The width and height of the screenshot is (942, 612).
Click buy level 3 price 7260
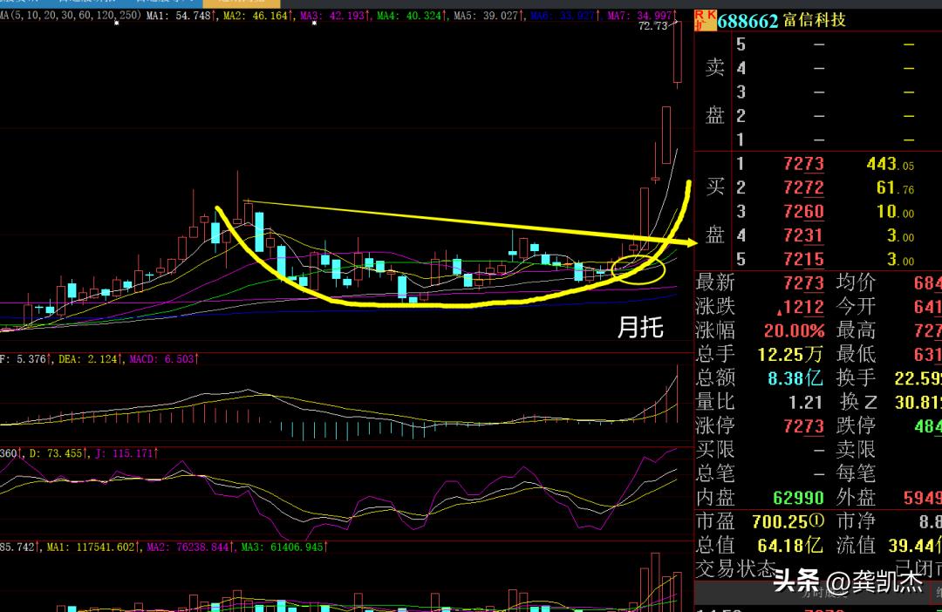[x=802, y=211]
